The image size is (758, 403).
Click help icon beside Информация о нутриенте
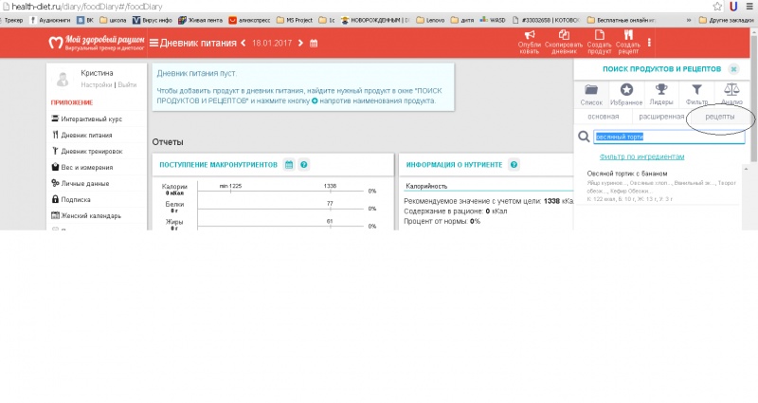[514, 164]
